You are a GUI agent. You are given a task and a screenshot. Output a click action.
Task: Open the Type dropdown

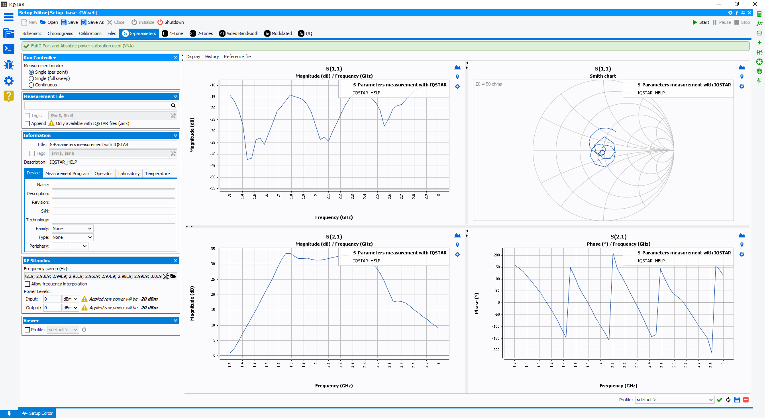(x=73, y=238)
